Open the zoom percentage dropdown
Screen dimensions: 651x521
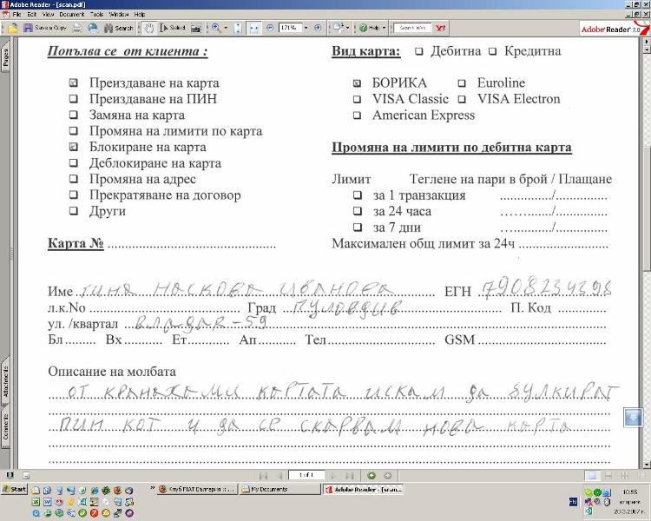click(305, 28)
